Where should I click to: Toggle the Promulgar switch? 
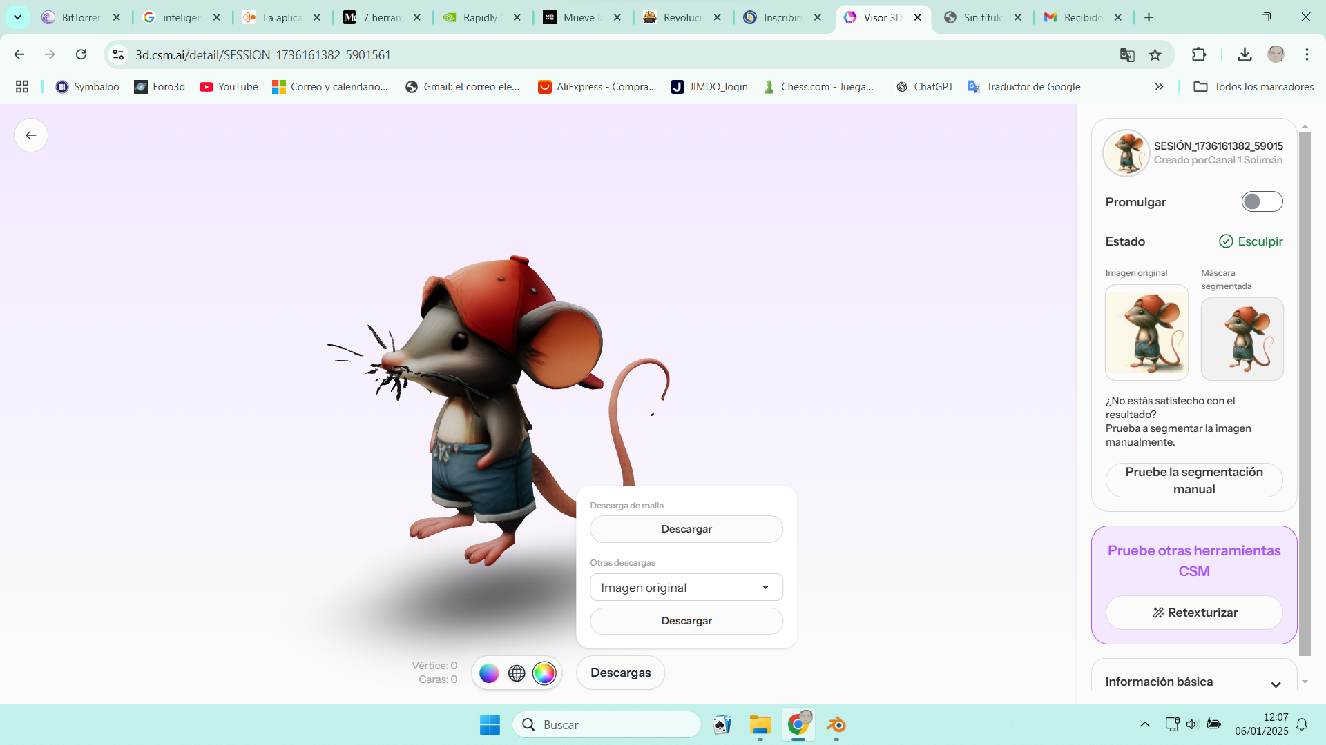coord(1262,201)
